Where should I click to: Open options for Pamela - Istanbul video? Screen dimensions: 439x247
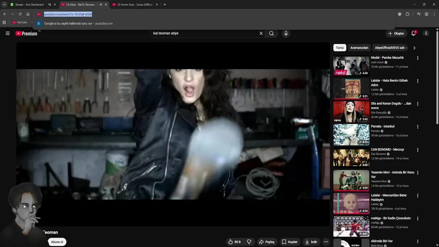tap(417, 127)
